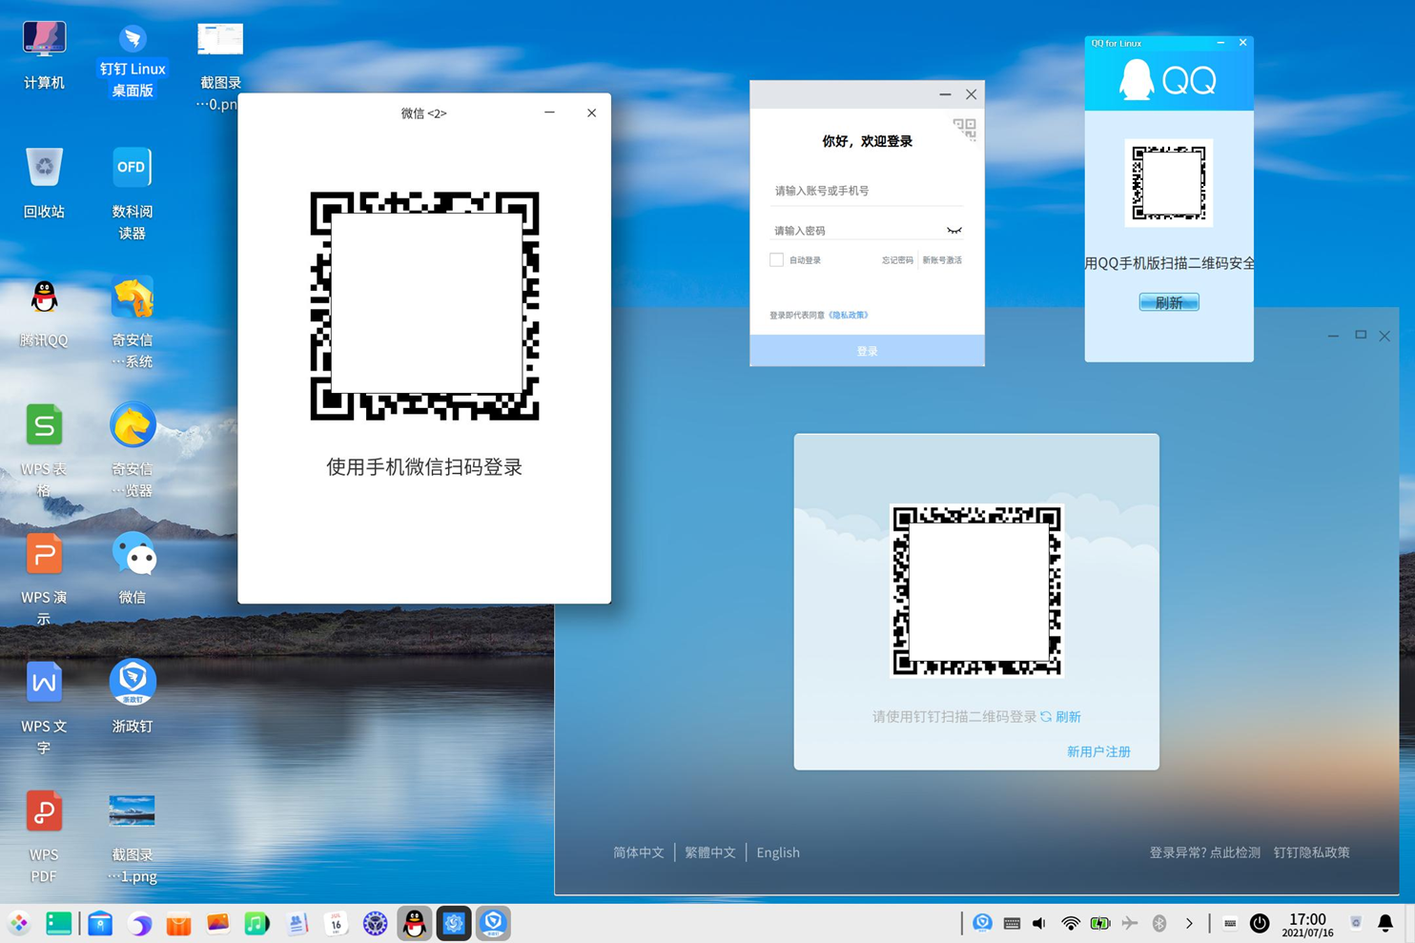The image size is (1415, 943).
Task: Click the 17:00 clock in the taskbar
Action: [x=1307, y=925]
